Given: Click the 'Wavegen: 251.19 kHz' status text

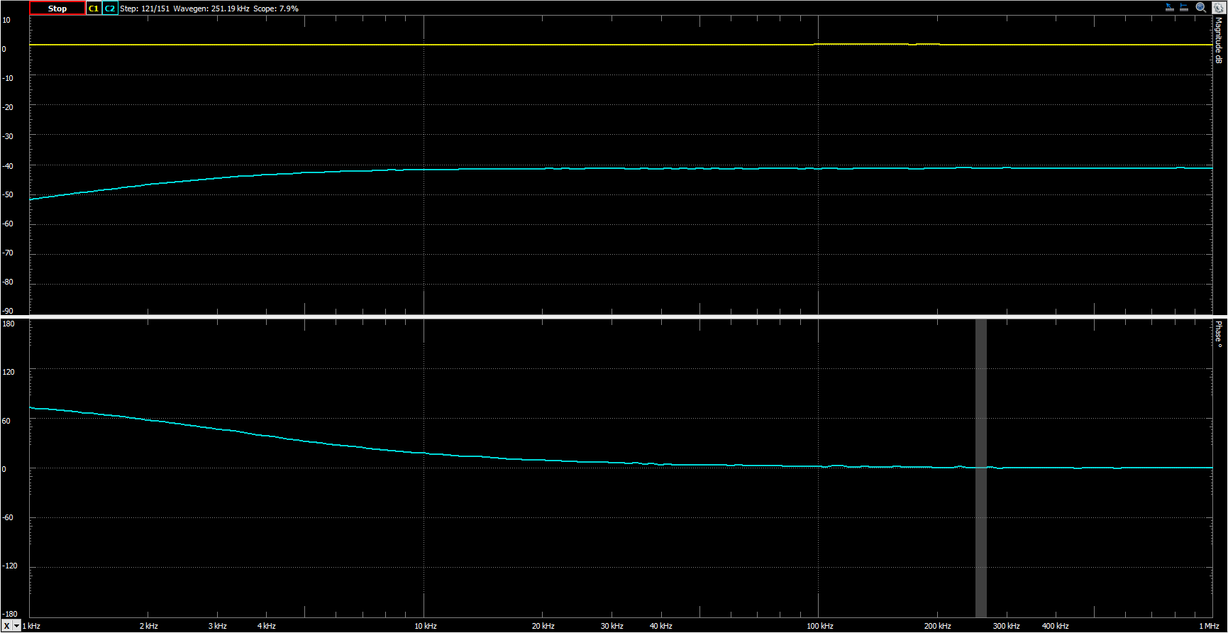Looking at the screenshot, I should pos(211,9).
